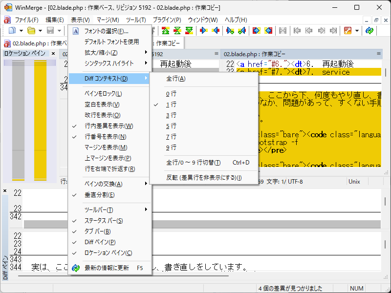Jump to the first difference using the toolbar
391x293 pixels.
[x=165, y=31]
